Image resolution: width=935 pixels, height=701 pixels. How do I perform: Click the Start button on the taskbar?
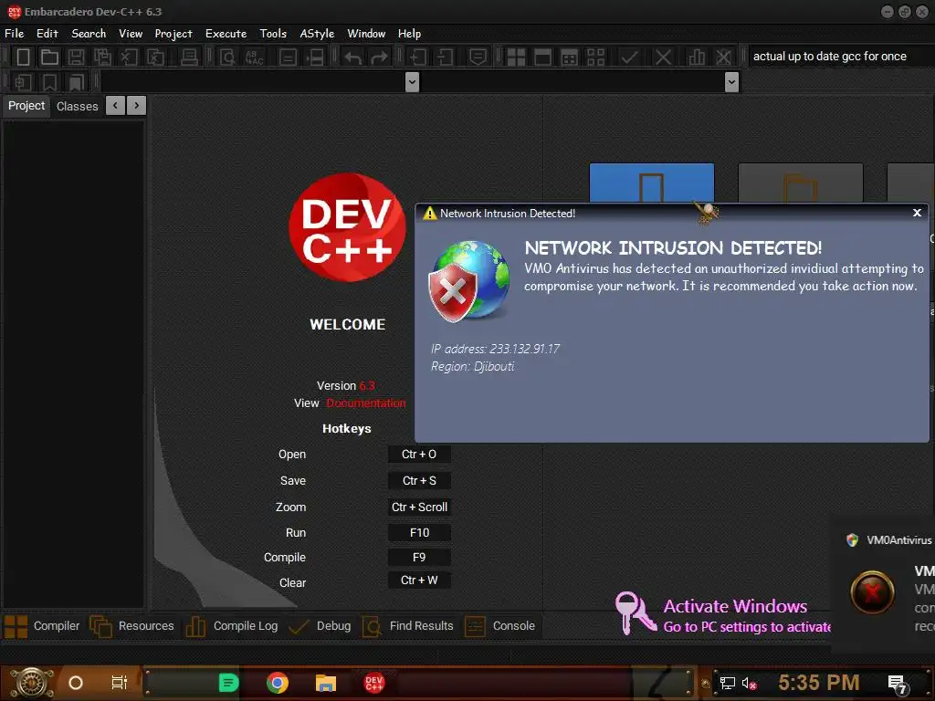click(32, 683)
